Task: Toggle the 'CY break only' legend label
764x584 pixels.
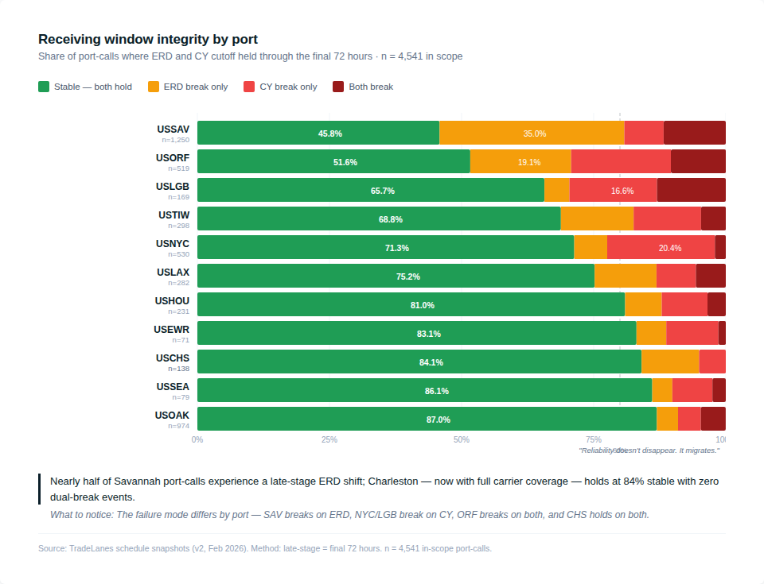Action: pyautogui.click(x=288, y=87)
